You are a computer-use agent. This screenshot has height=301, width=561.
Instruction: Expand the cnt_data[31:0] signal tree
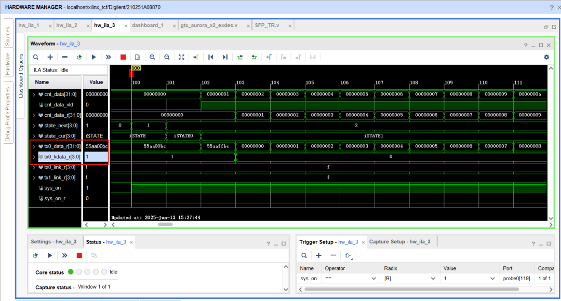pos(34,94)
